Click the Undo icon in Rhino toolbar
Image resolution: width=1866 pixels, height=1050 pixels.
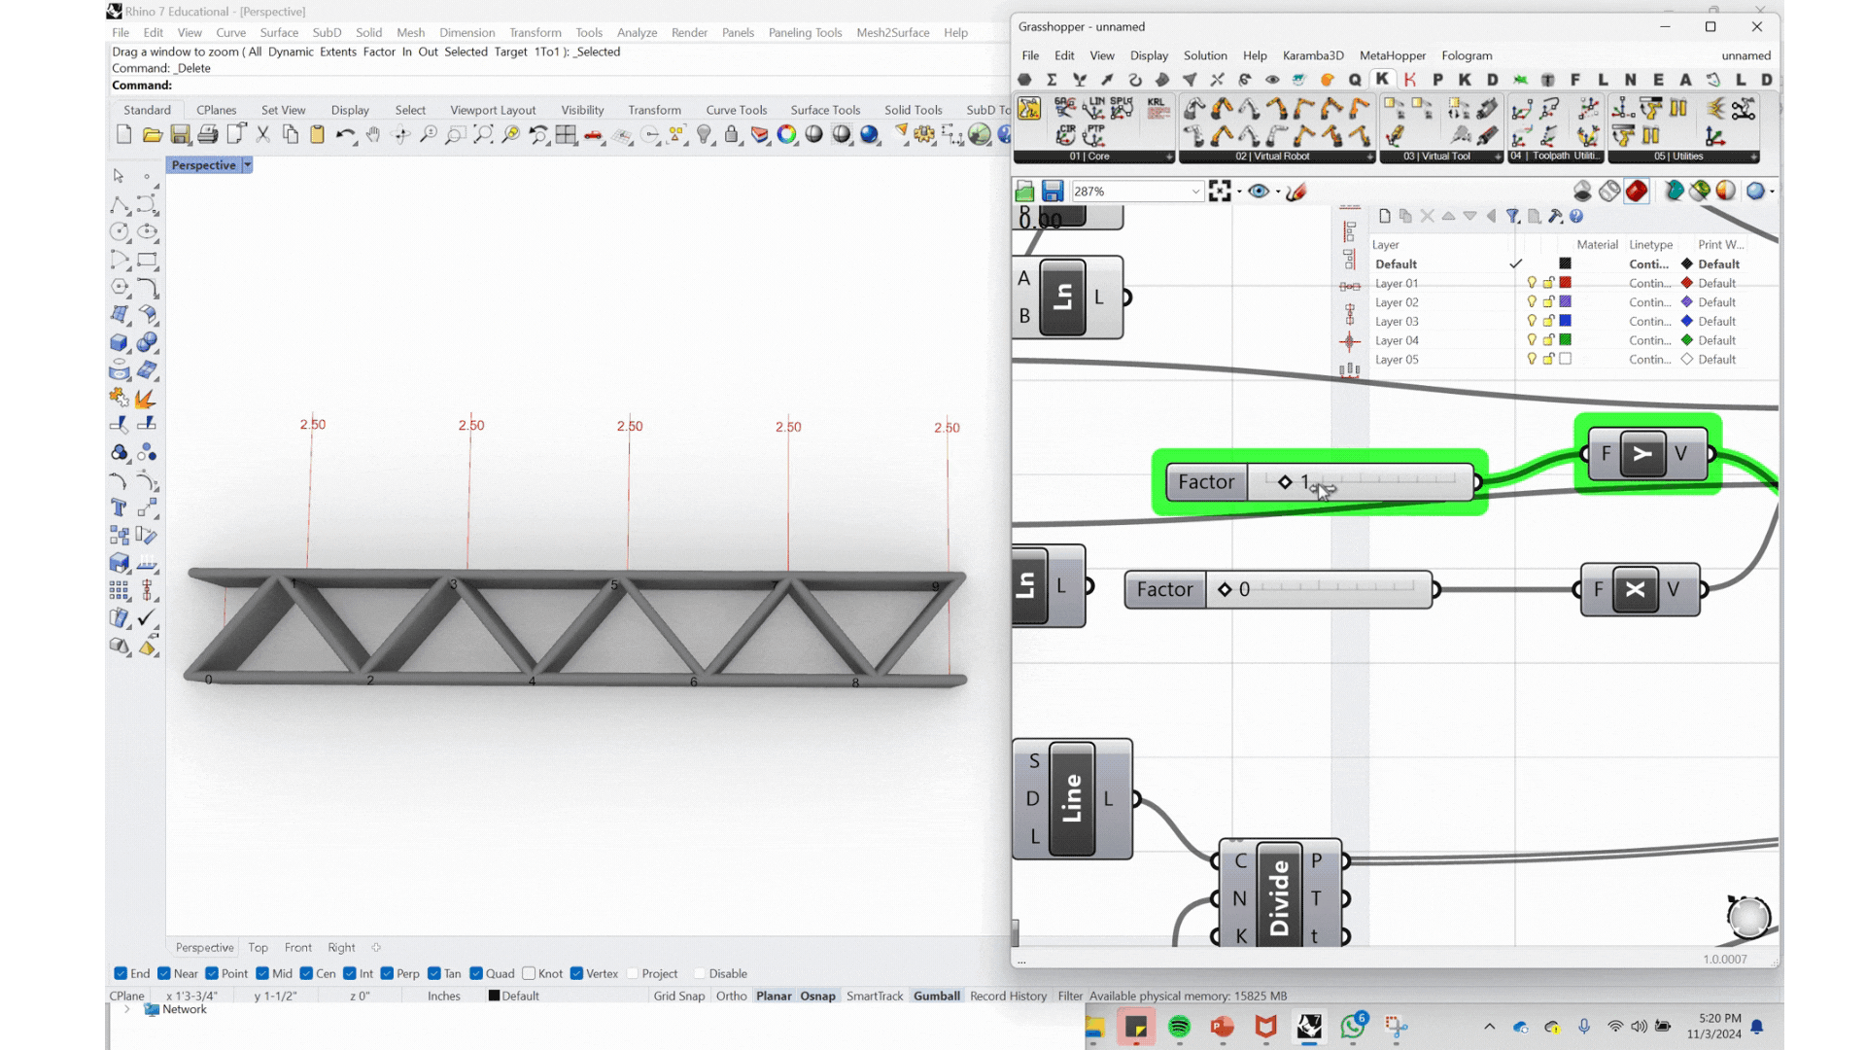click(x=344, y=135)
